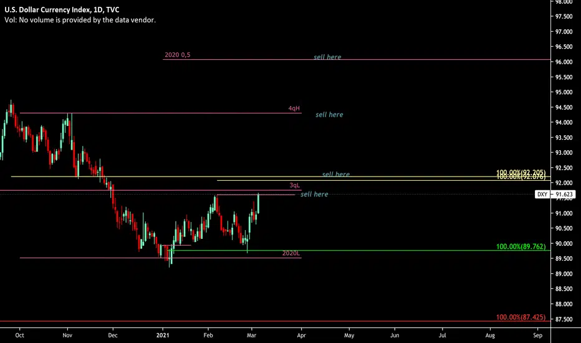Click the U.S. Dollar Currency Index chart title

(x=62, y=9)
